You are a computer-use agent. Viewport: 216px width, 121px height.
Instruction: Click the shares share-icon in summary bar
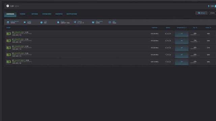coord(75,22)
